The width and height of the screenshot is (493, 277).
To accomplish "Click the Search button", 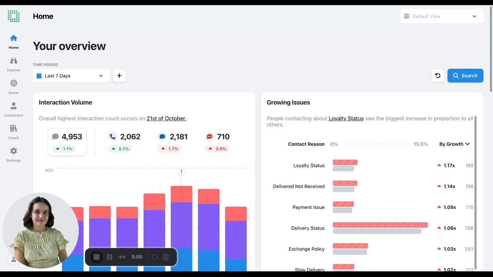I will 465,76.
